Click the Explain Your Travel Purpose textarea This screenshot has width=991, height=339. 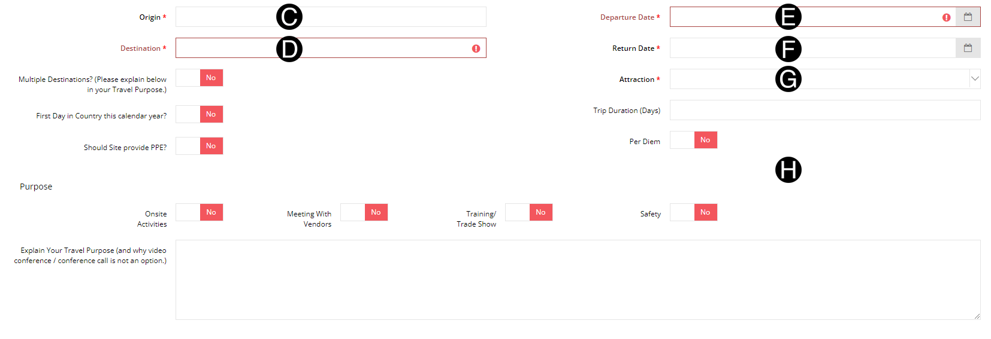click(578, 280)
